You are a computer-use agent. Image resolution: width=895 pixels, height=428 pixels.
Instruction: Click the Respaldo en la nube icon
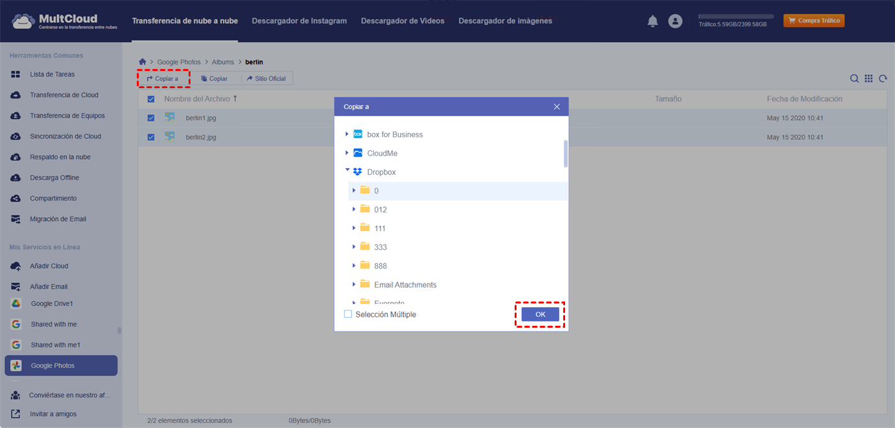tap(16, 157)
